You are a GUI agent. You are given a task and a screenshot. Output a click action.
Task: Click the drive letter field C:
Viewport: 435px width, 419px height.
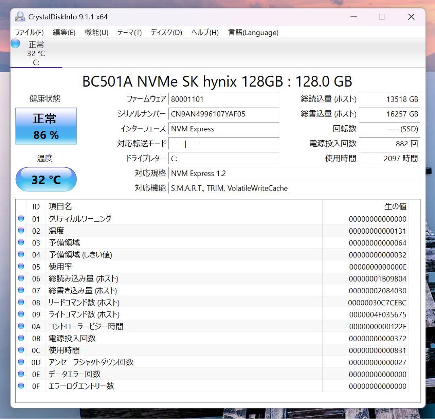[x=224, y=158]
